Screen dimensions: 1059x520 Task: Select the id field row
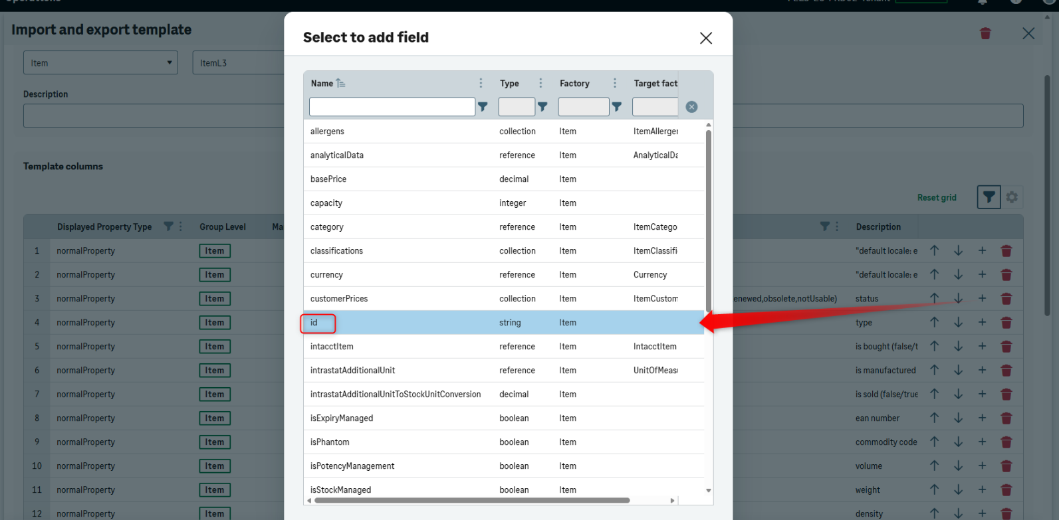[x=504, y=323]
